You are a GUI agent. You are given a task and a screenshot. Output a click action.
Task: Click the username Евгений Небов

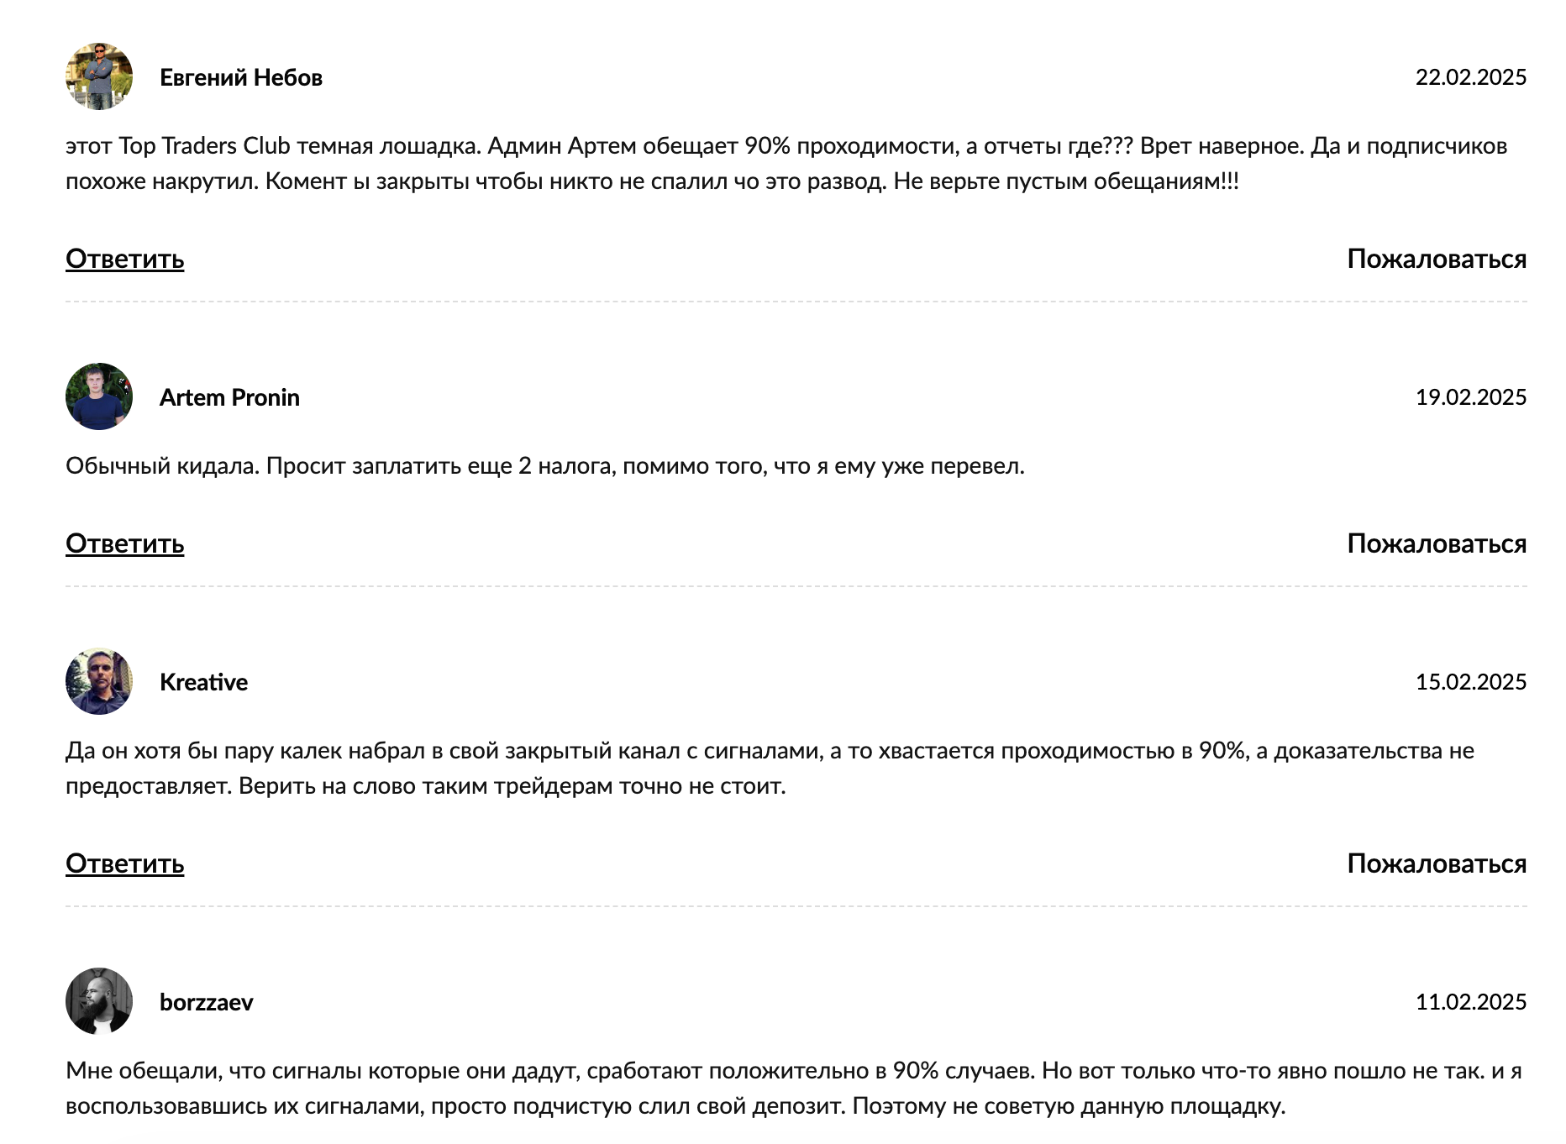click(241, 77)
